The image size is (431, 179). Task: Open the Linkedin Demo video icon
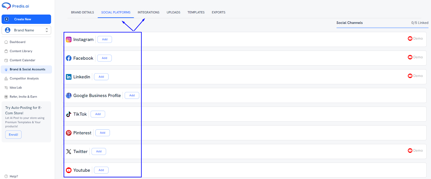(410, 76)
